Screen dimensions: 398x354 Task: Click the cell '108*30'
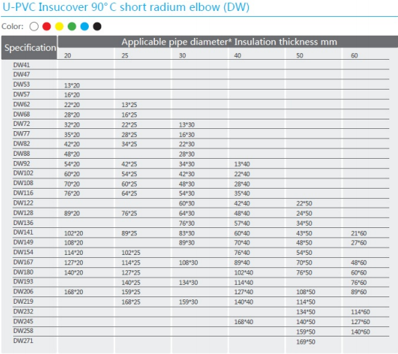[188, 263]
